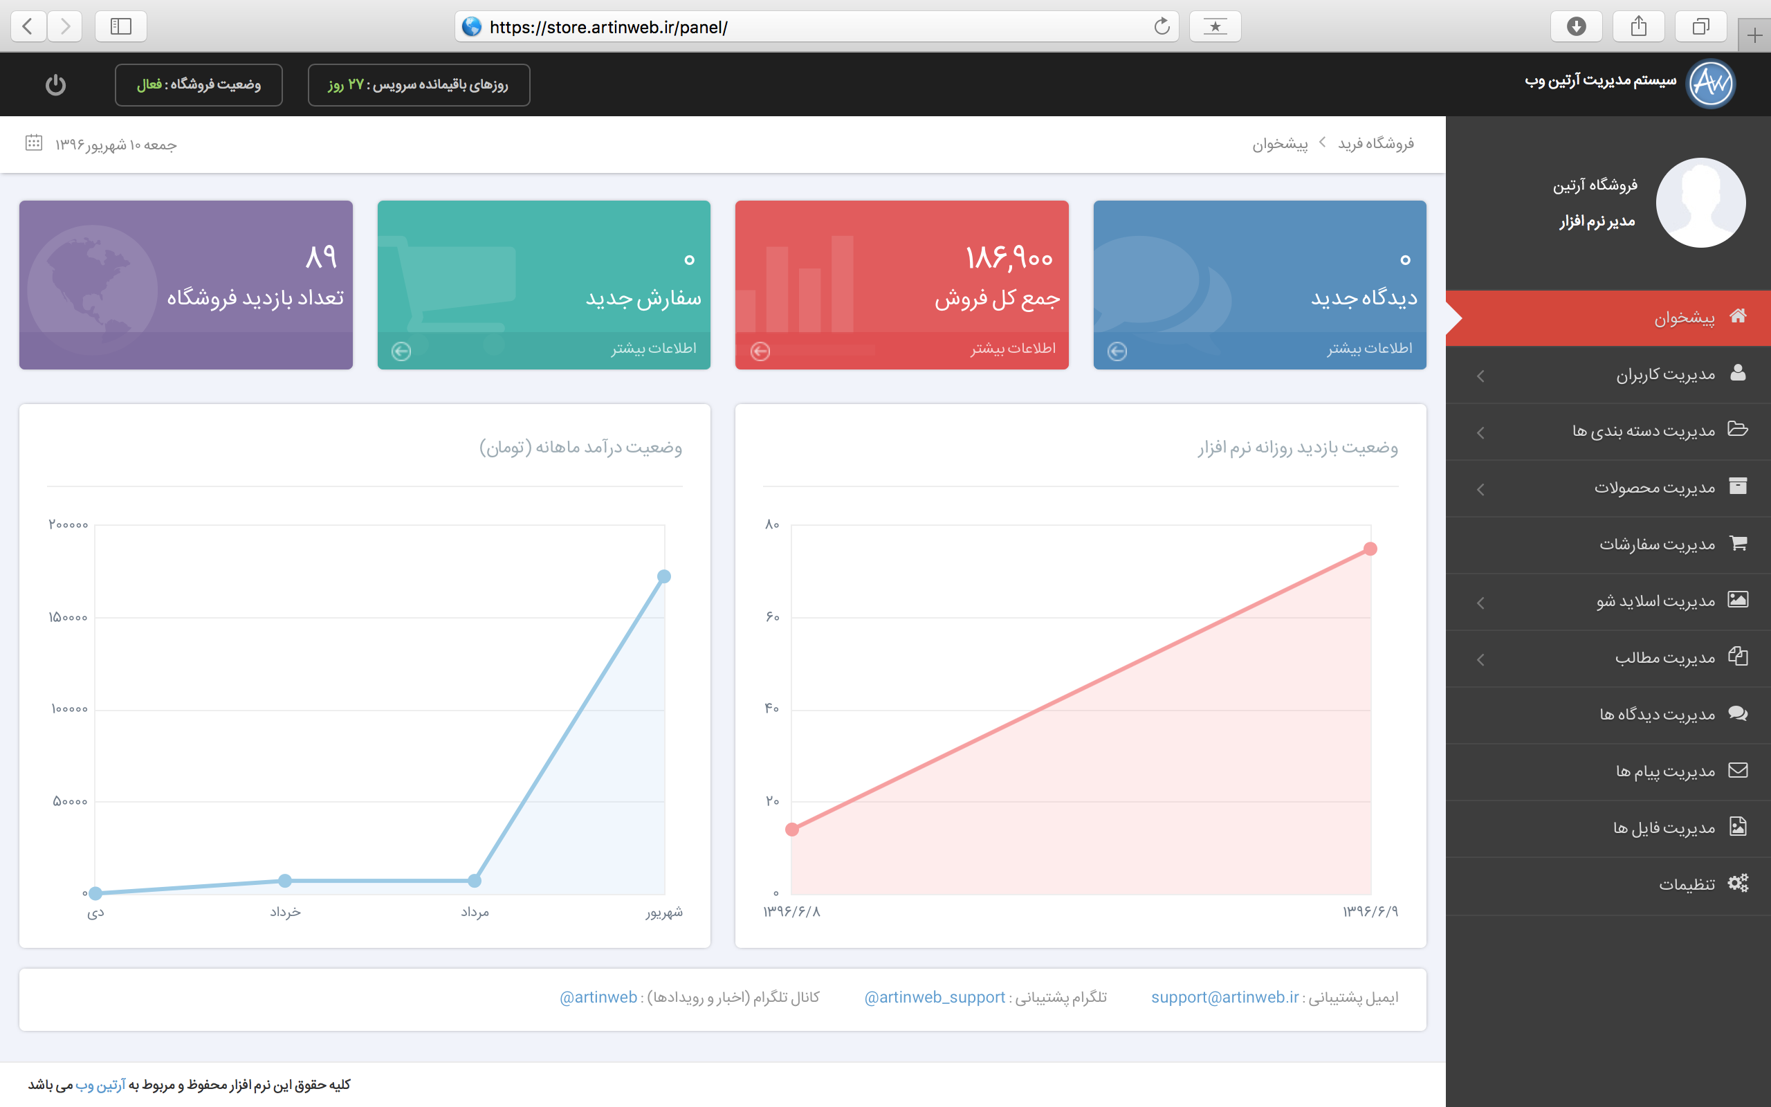This screenshot has height=1107, width=1771.
Task: Click the شهریور data point on income chart
Action: pyautogui.click(x=663, y=577)
